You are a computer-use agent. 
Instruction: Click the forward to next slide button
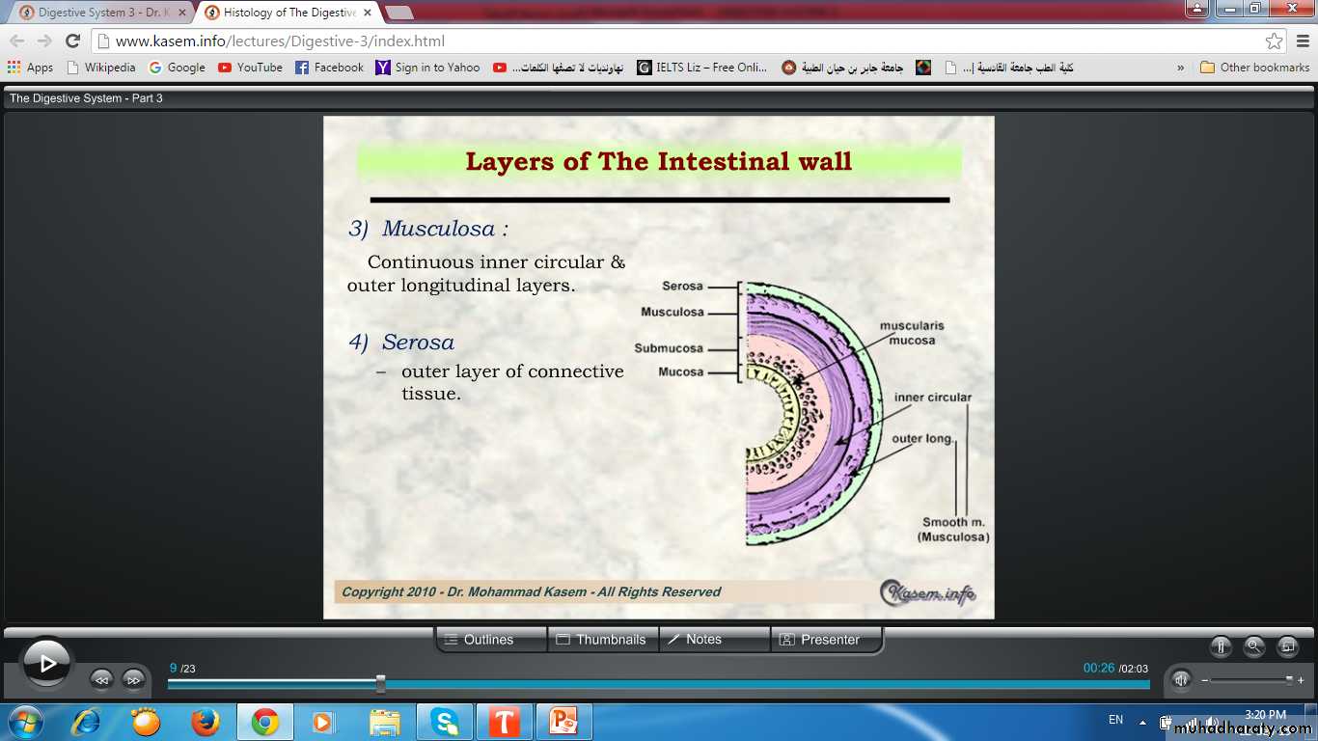133,679
